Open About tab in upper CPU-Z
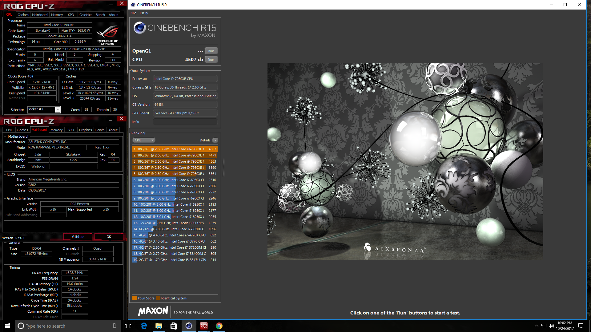Screen dimensions: 591x332 point(113,15)
